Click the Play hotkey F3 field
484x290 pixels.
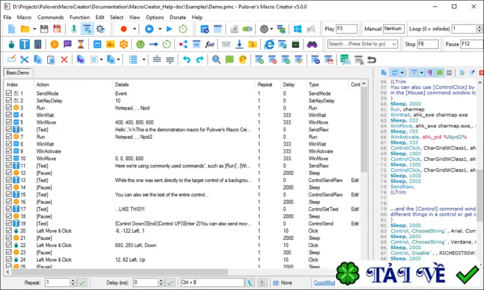coord(346,28)
